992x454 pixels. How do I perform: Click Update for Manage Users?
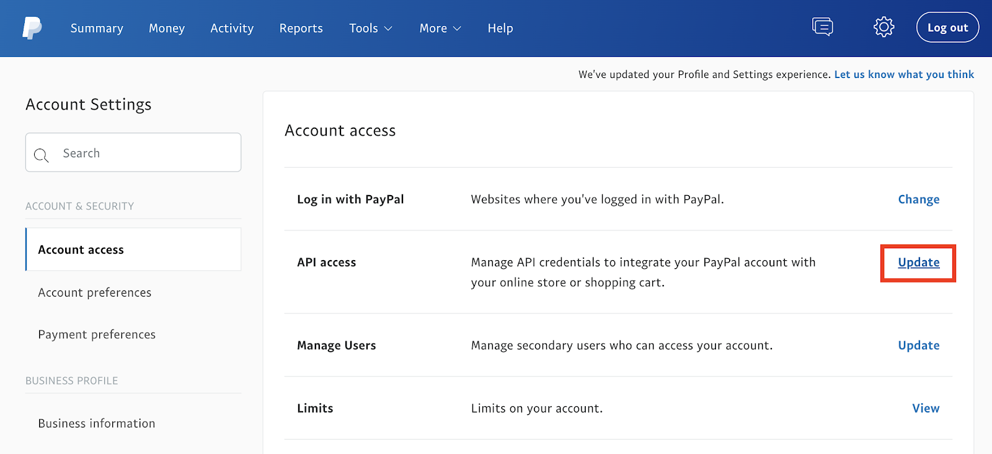[x=919, y=346]
